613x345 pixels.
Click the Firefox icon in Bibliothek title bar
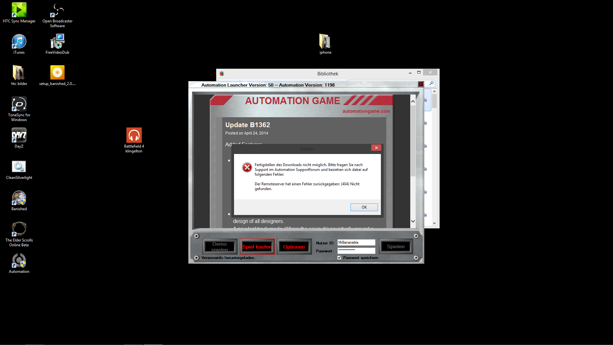point(222,73)
